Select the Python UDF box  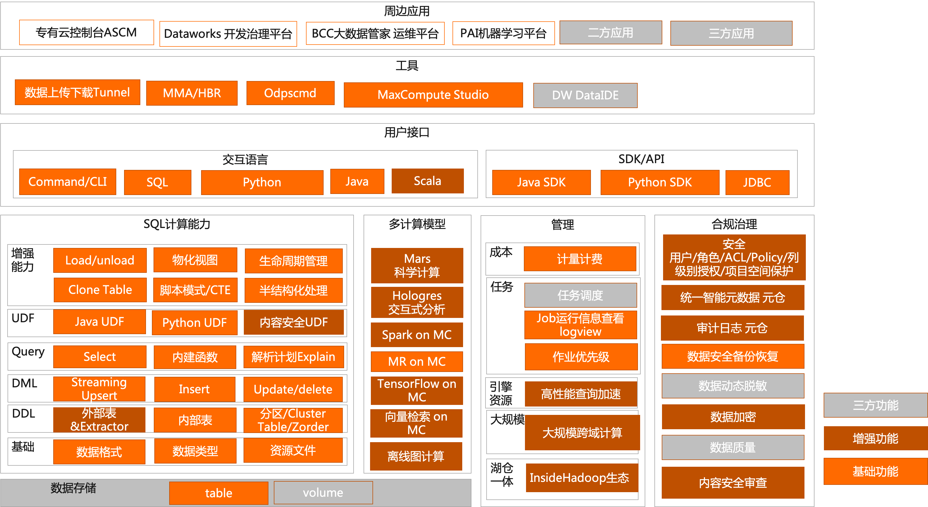tap(195, 323)
